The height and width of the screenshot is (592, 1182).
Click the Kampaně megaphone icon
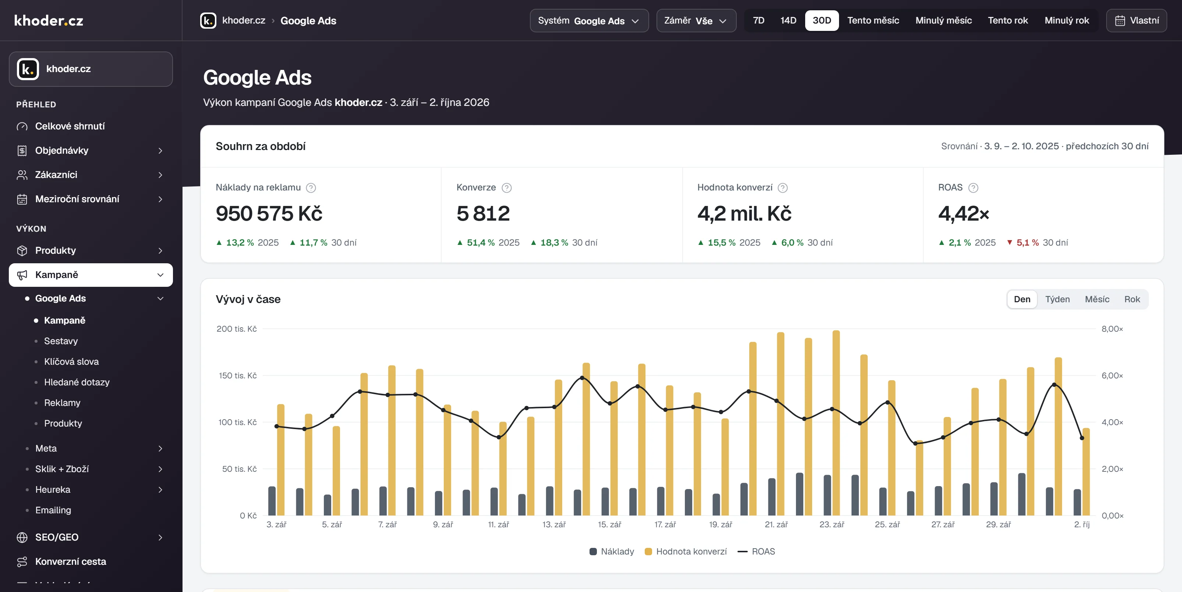(22, 275)
